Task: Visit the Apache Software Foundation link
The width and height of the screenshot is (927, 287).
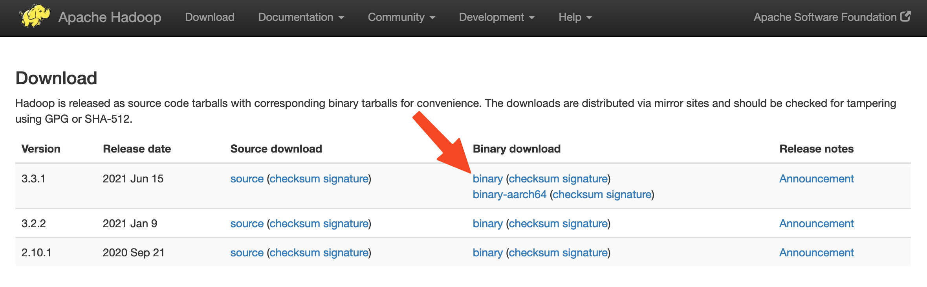Action: 825,17
